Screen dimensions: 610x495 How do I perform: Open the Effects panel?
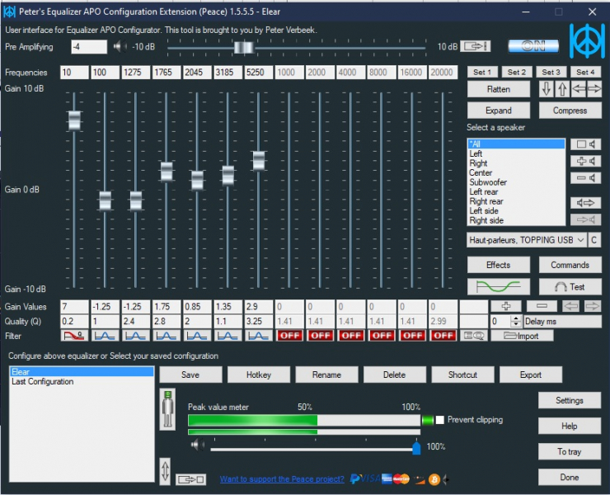click(499, 265)
